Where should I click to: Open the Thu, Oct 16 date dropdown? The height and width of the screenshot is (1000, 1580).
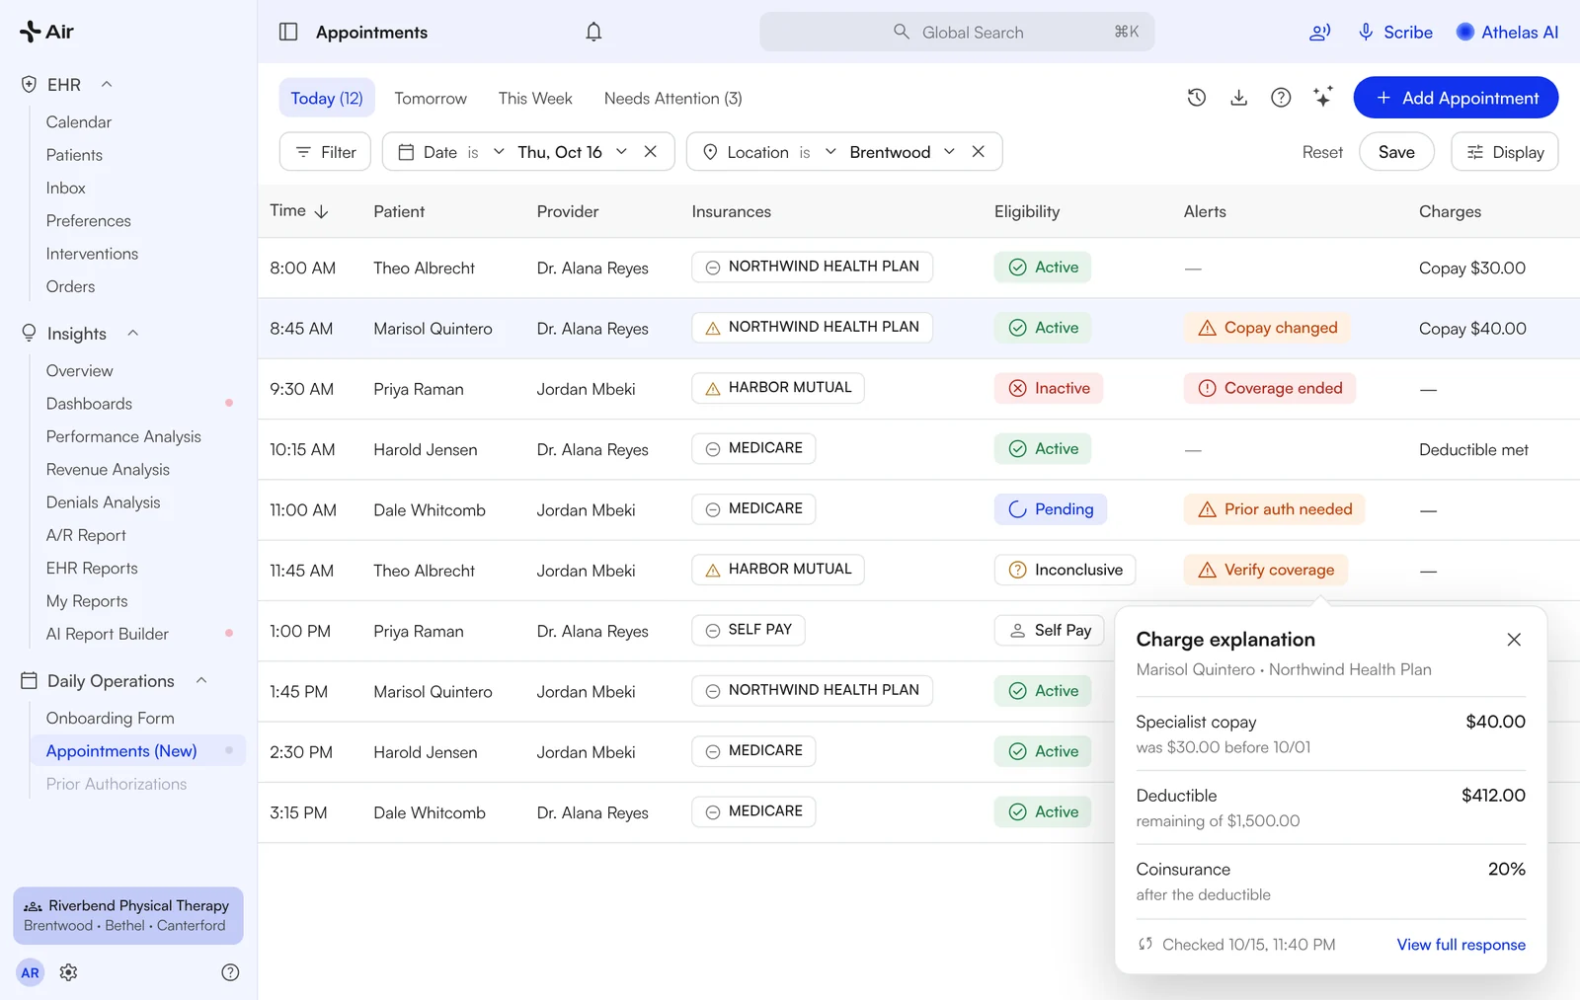[x=572, y=151]
